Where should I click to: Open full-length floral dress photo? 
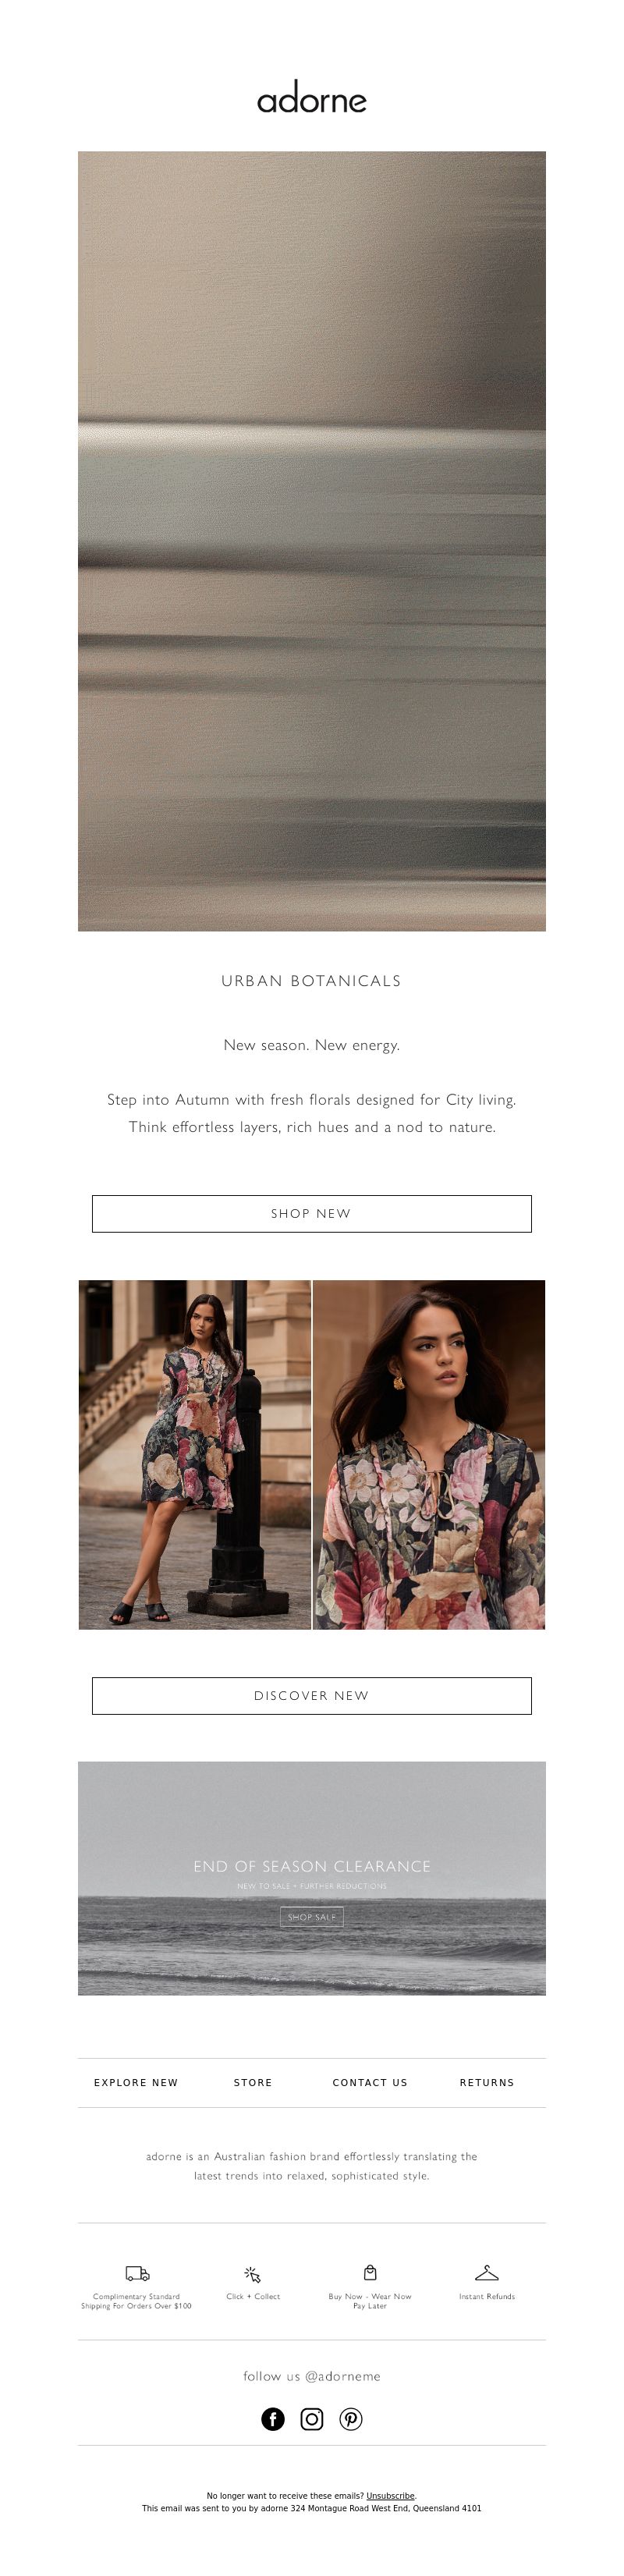195,1454
